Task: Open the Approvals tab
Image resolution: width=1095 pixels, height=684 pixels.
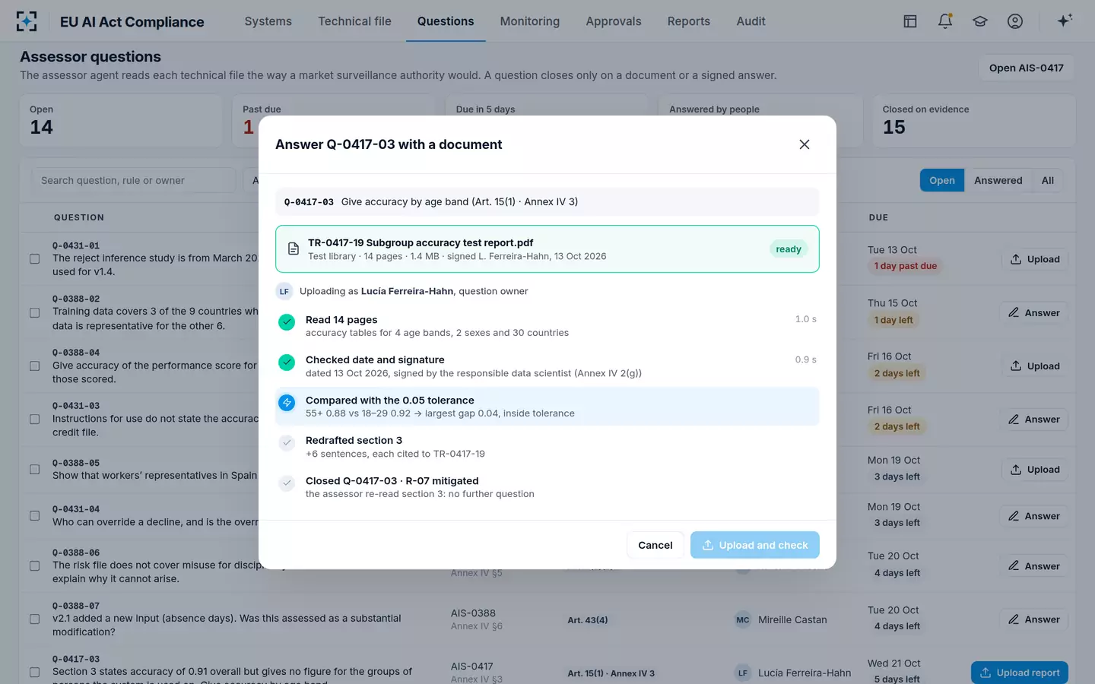Action: tap(614, 21)
